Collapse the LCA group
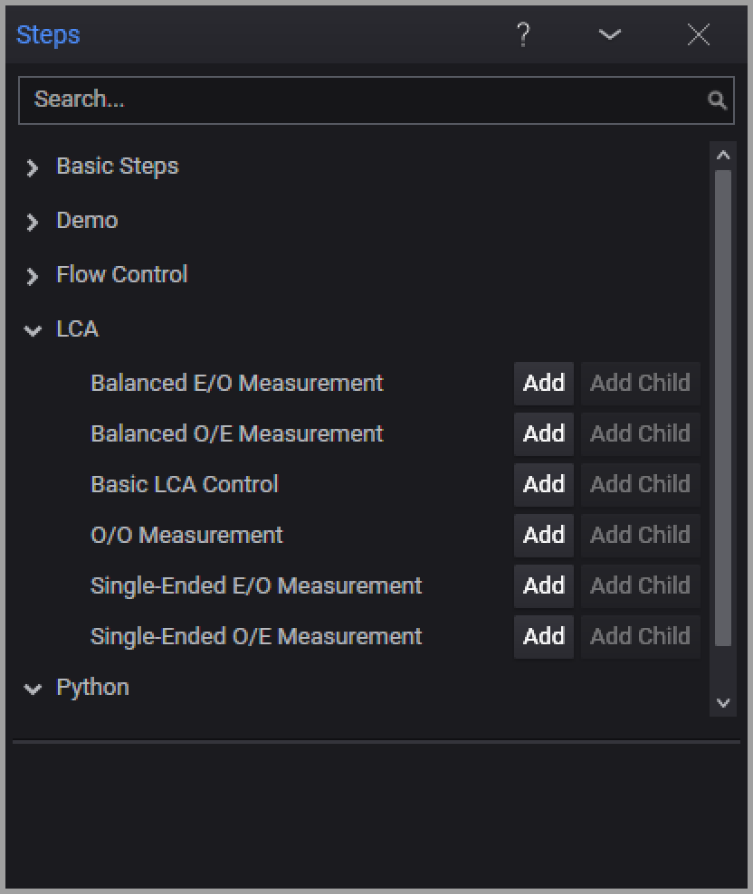Image resolution: width=753 pixels, height=894 pixels. (x=33, y=330)
